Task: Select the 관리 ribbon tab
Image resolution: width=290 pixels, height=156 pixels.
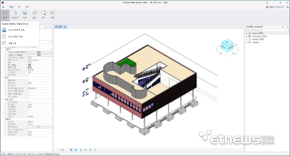Action: (27, 7)
